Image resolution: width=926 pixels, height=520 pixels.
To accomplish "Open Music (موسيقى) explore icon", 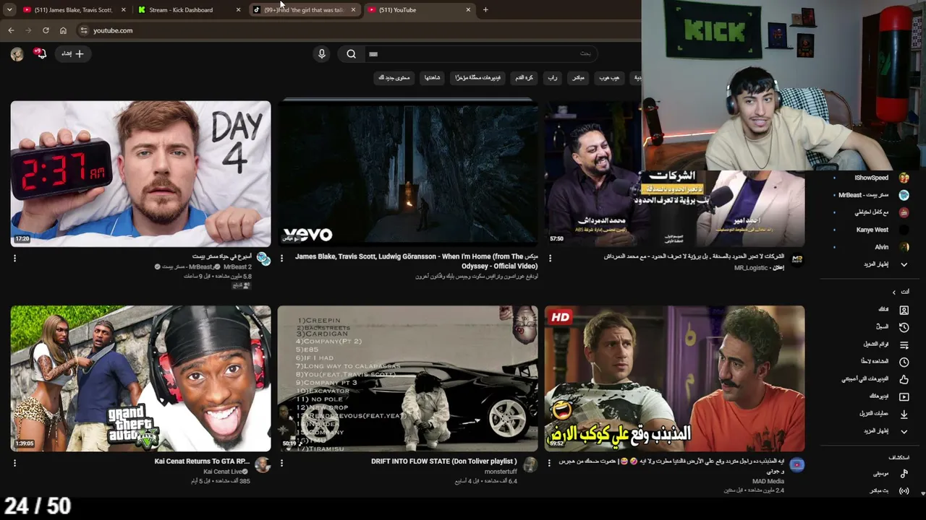I will (x=904, y=474).
